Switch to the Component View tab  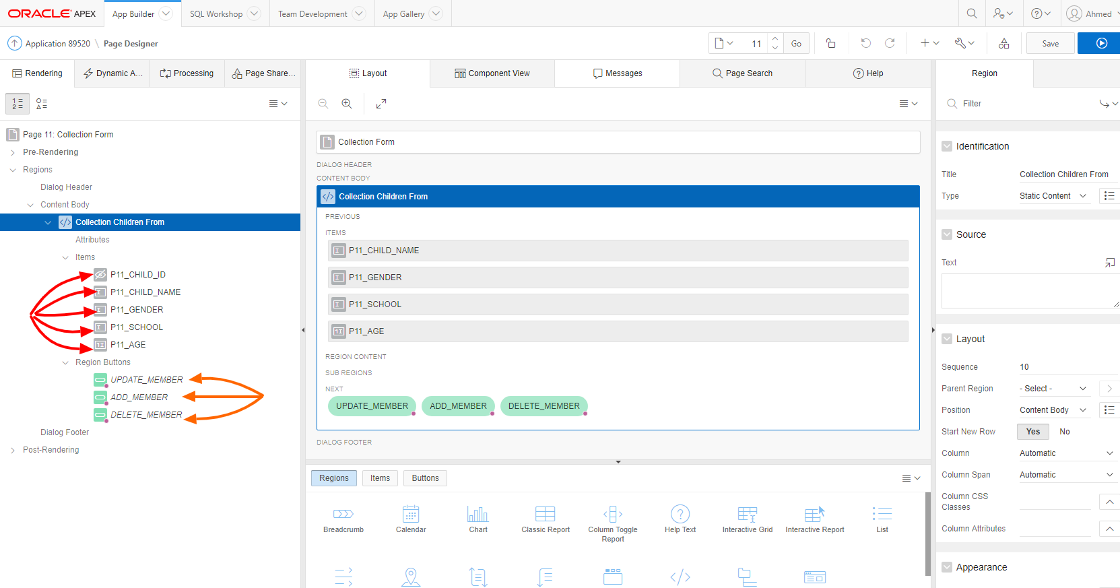(x=492, y=73)
